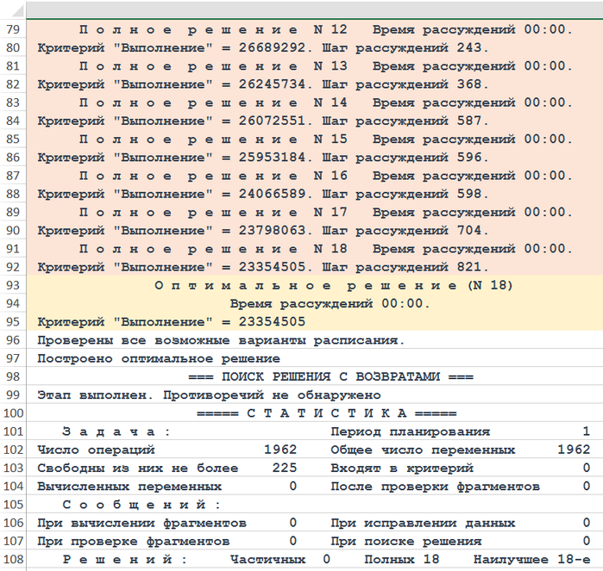The image size is (603, 571).
Task: Click 'Проверены все возможные варианты расписания' cell
Action: click(221, 340)
